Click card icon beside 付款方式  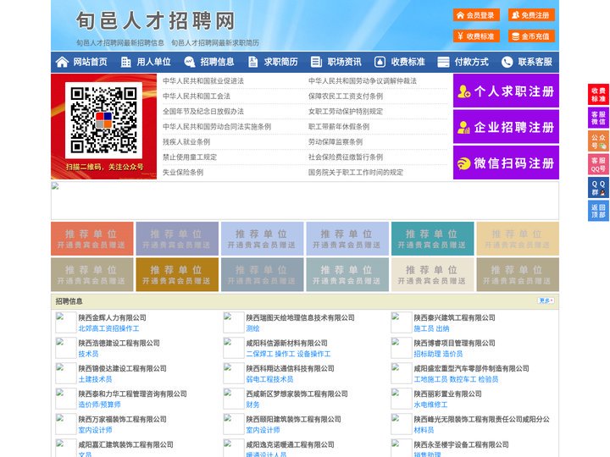coord(443,62)
